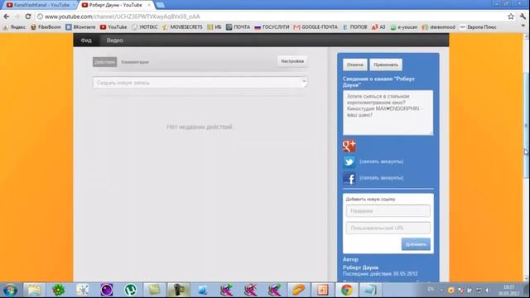
Task: Click the Настройки button
Action: coord(292,61)
